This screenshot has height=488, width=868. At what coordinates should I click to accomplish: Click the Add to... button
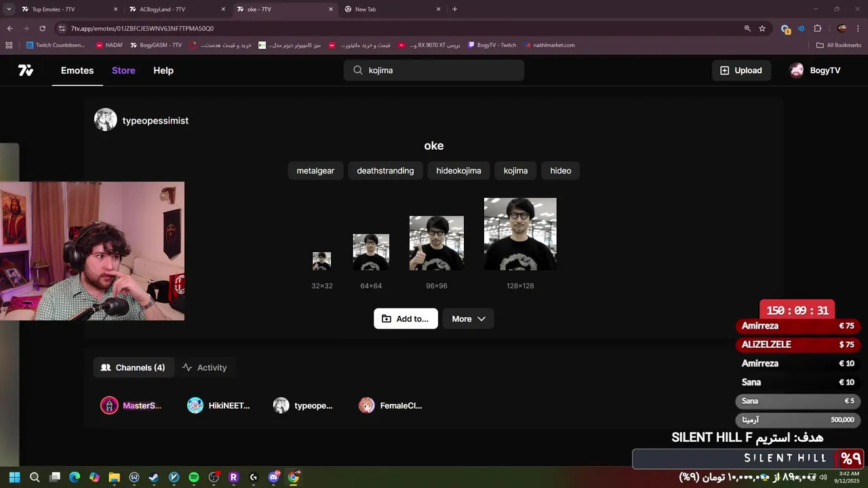coord(406,319)
